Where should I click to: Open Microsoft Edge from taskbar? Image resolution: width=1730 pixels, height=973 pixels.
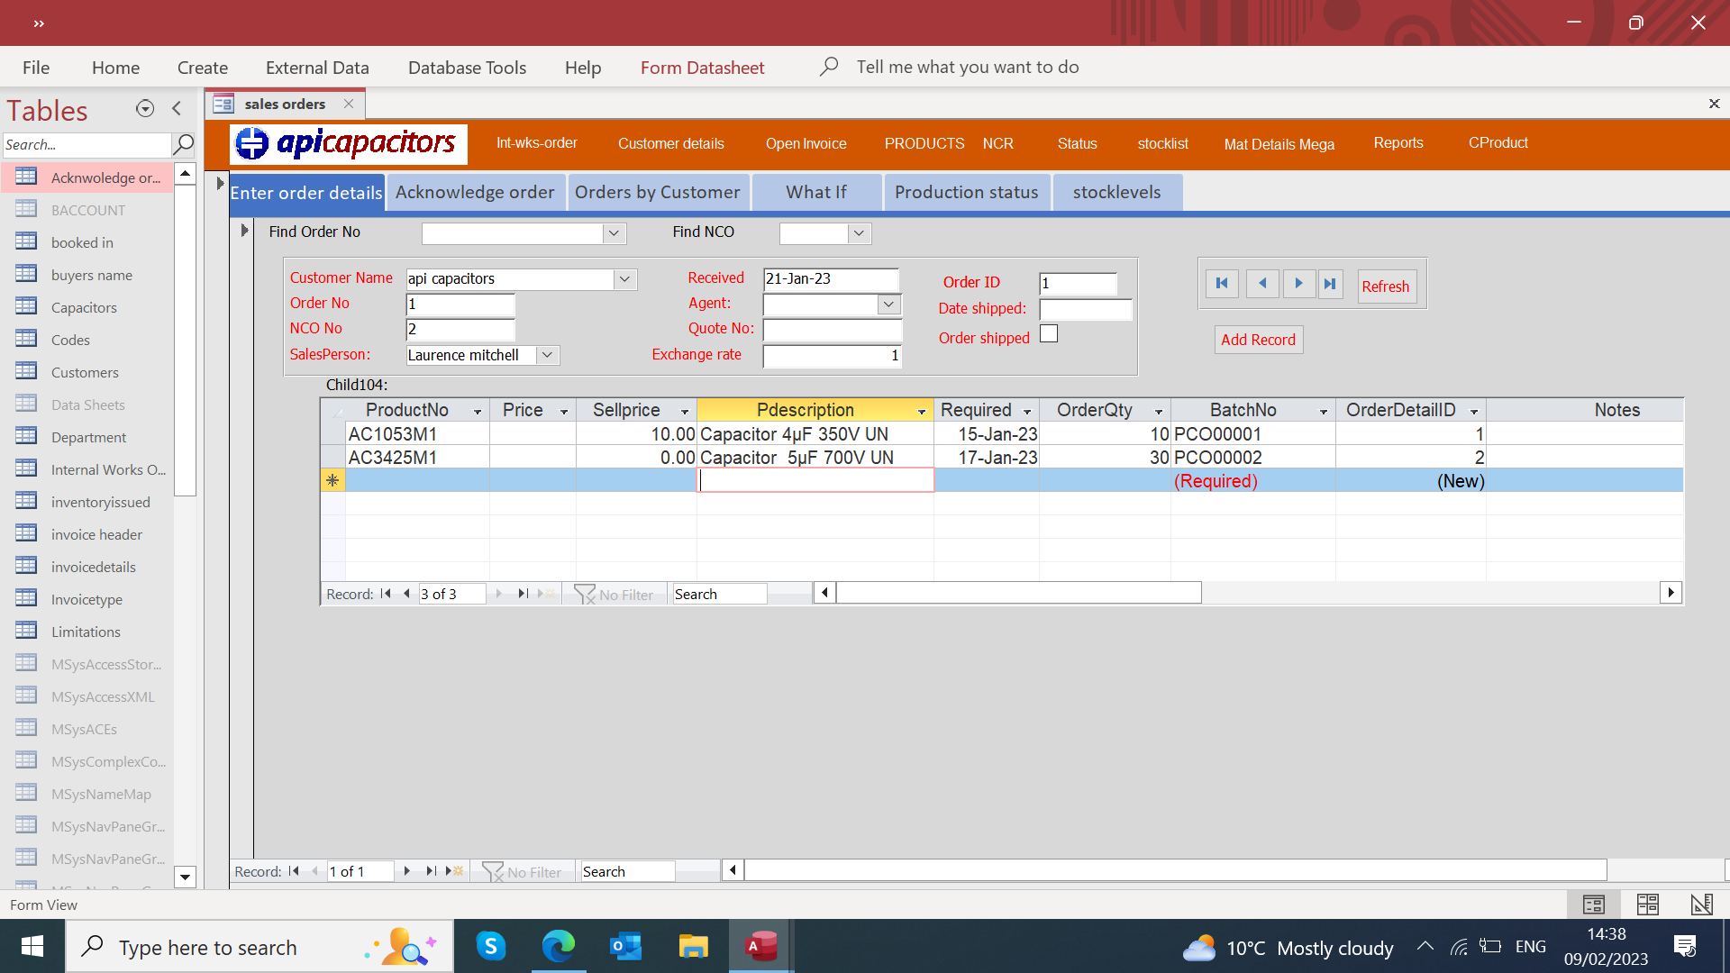pyautogui.click(x=558, y=946)
